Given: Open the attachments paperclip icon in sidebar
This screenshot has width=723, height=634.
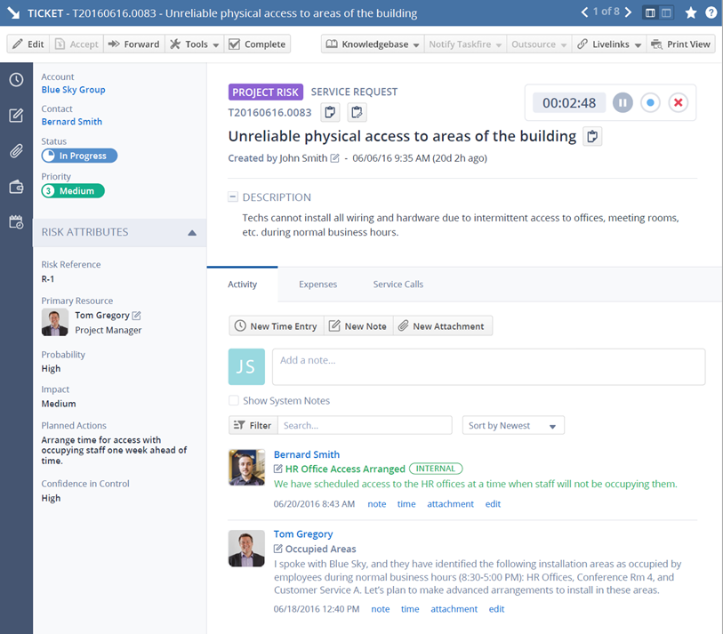Looking at the screenshot, I should [16, 151].
